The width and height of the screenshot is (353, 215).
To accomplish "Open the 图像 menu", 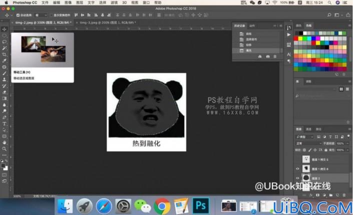I will [x=68, y=2].
